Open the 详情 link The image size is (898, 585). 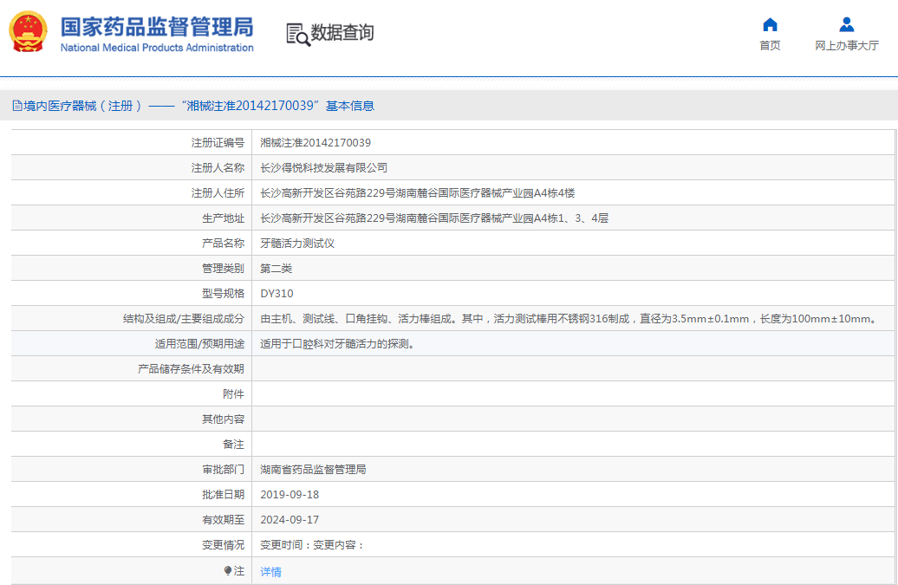(x=270, y=572)
